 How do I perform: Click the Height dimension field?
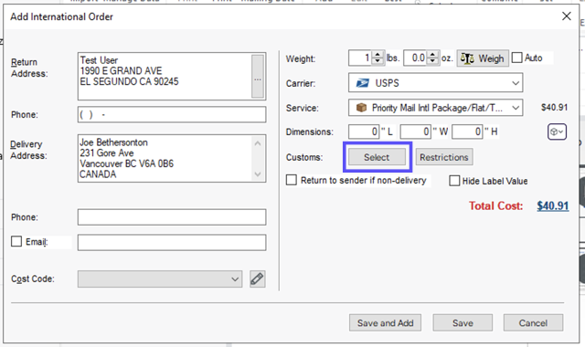click(467, 131)
